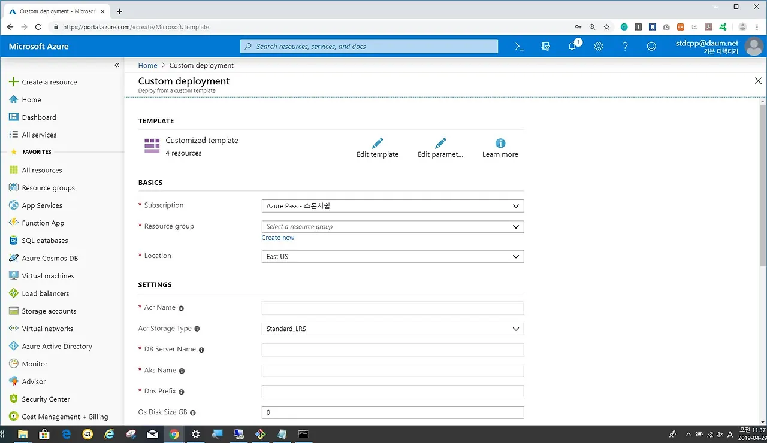Click the Security Center shield icon
This screenshot has width=767, height=443.
click(14, 399)
